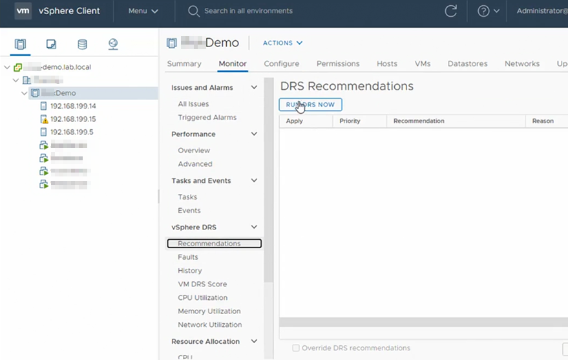Viewport: 568px width, 360px height.
Task: Collapse the Issues and Alarms section
Action: click(x=255, y=87)
